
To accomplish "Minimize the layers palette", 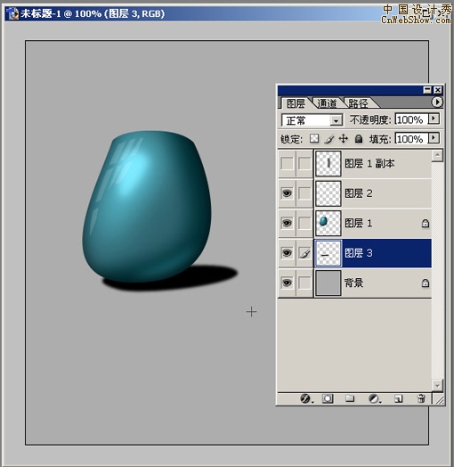I will (427, 90).
